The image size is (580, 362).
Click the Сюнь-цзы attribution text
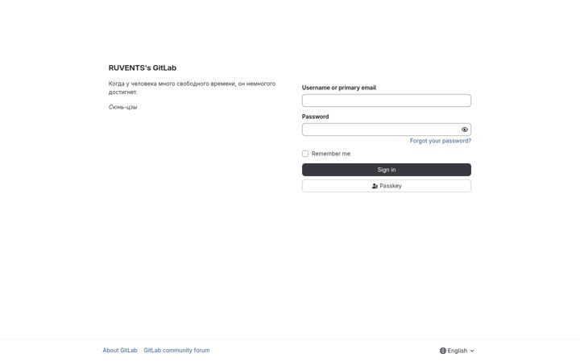[x=122, y=107]
